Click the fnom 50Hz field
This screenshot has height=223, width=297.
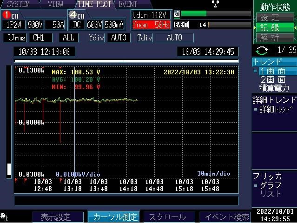point(151,25)
